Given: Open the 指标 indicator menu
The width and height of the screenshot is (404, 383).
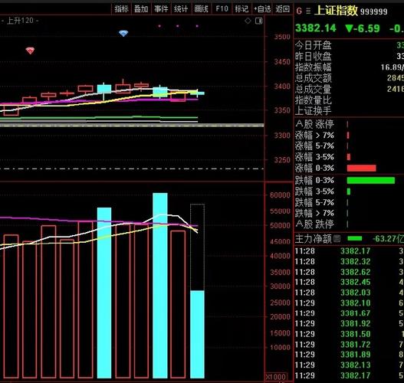Looking at the screenshot, I should tap(121, 9).
